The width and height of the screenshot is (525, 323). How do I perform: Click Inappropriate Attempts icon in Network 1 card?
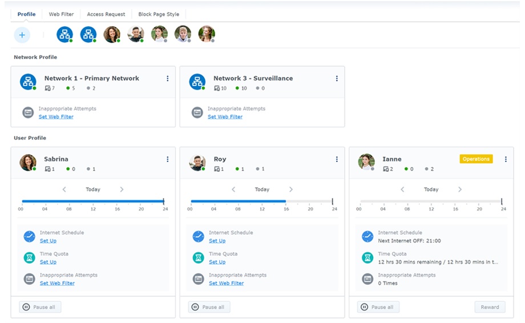(x=28, y=112)
